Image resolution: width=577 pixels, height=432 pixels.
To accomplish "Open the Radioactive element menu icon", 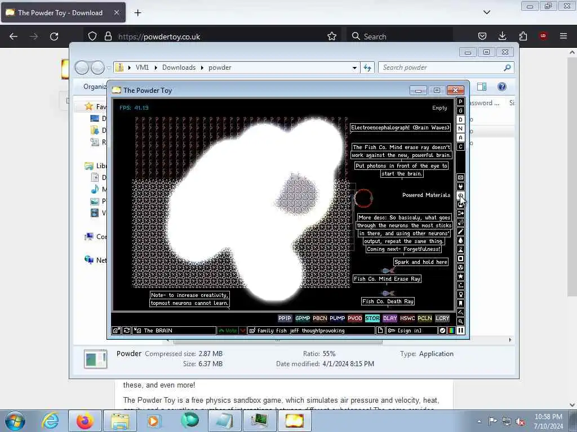I will point(460,267).
